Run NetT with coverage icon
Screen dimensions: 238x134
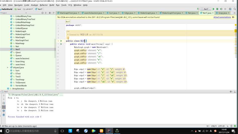(x=221, y=9)
